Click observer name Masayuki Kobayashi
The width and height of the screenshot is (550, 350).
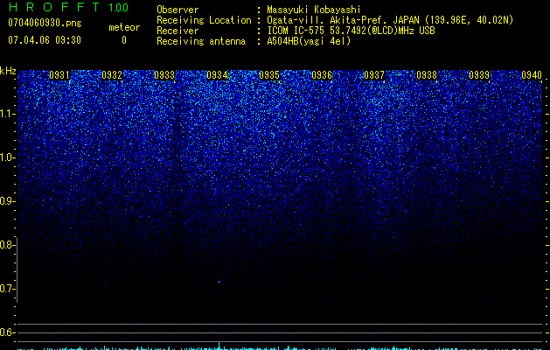314,10
